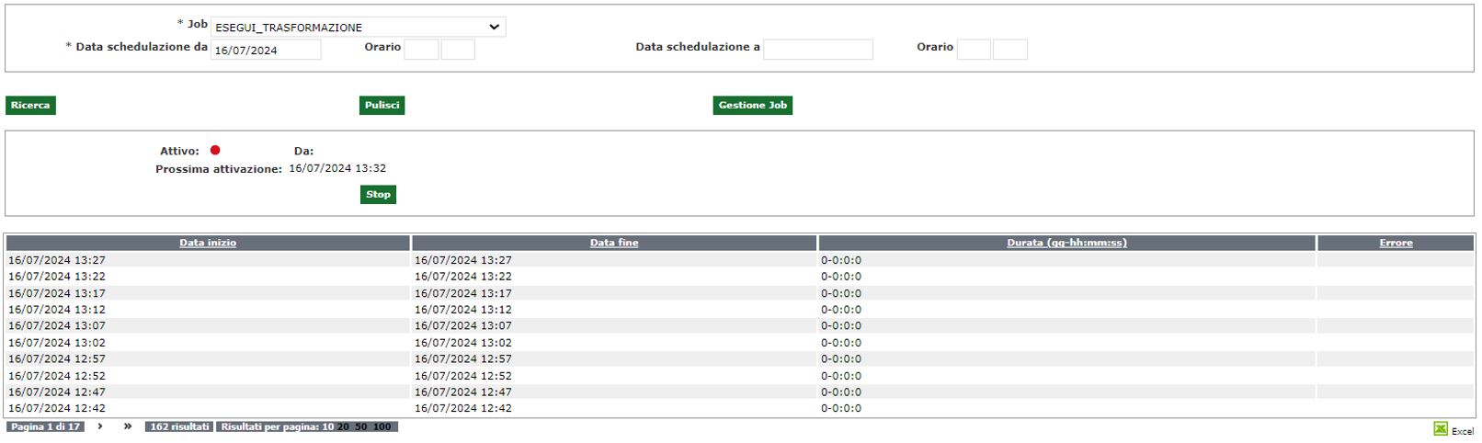This screenshot has width=1482, height=443.
Task: Click the Data schedulazione da date field
Action: (x=266, y=50)
